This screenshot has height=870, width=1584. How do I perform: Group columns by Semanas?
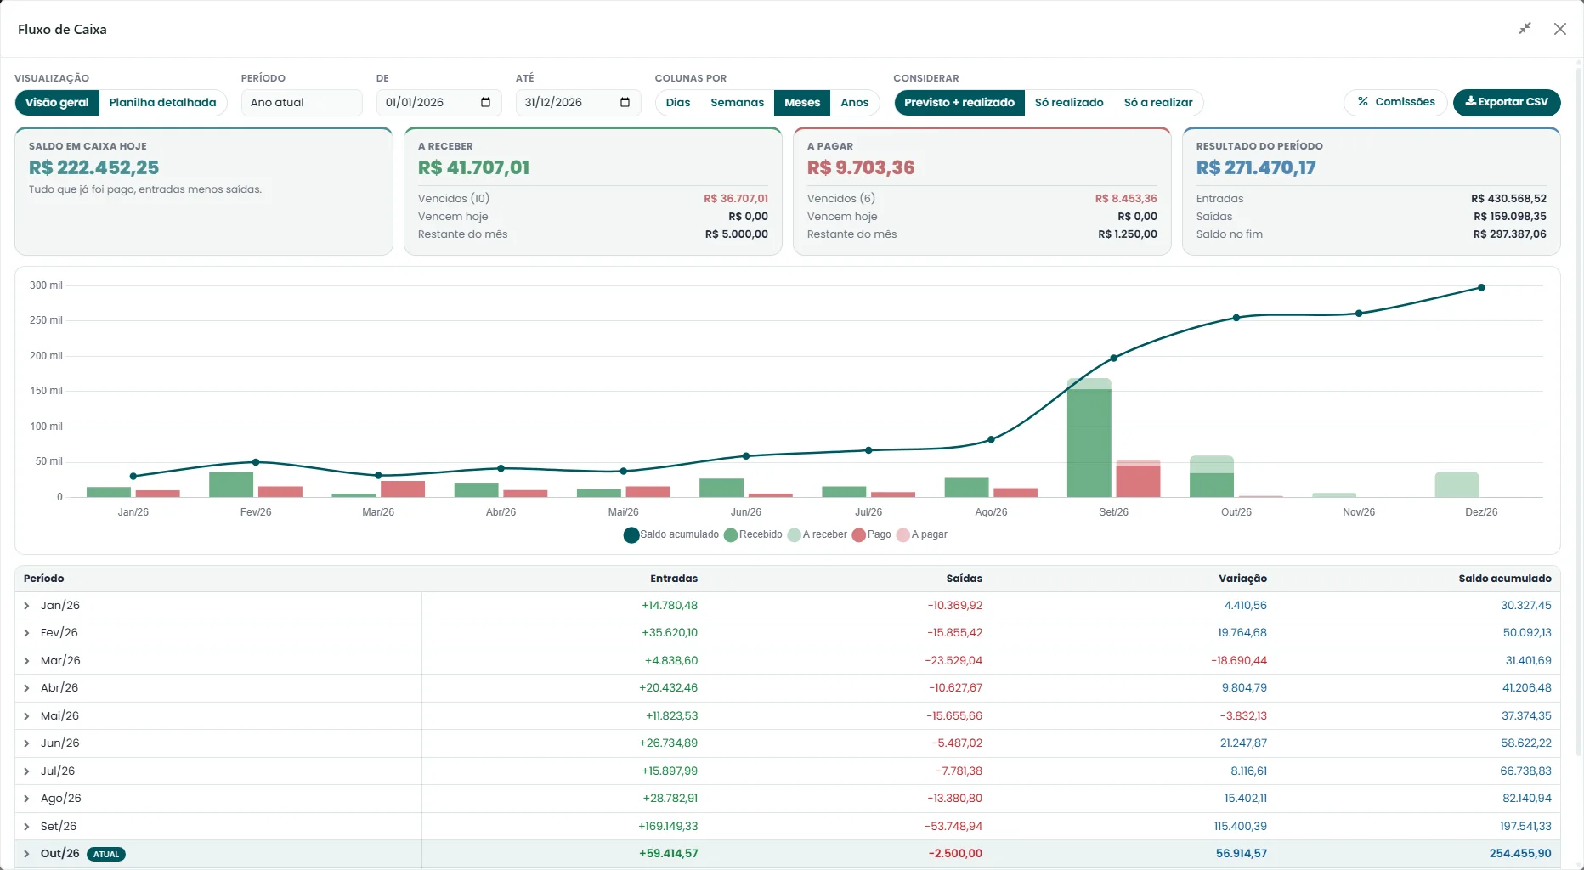click(738, 102)
